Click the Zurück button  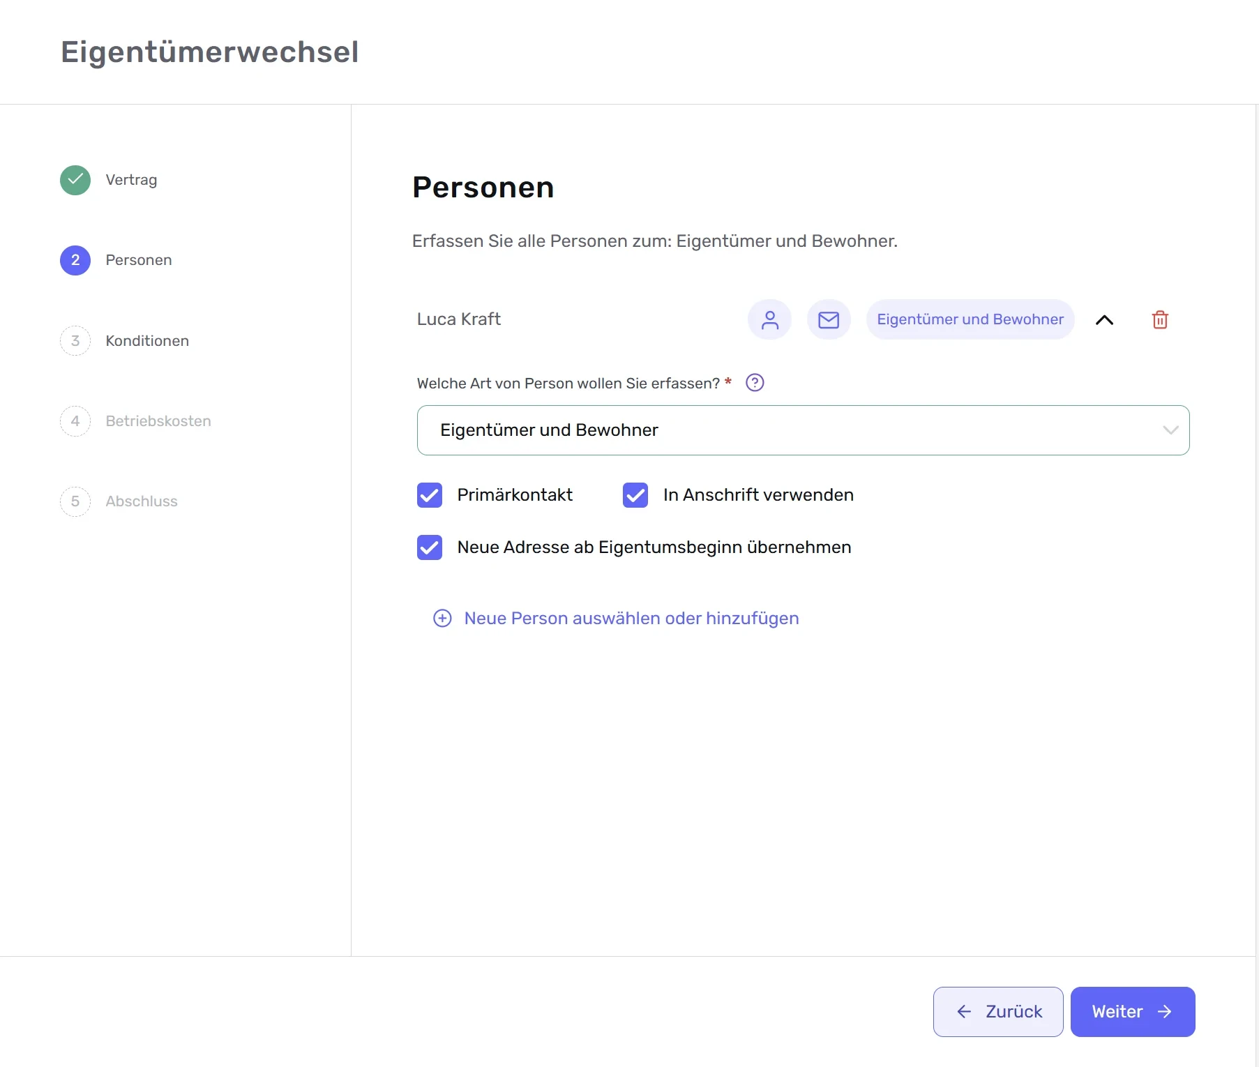coord(998,1012)
